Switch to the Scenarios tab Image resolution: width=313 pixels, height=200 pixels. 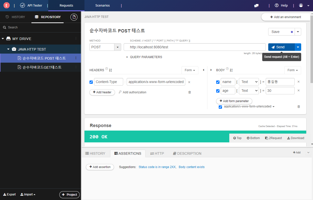pyautogui.click(x=103, y=5)
